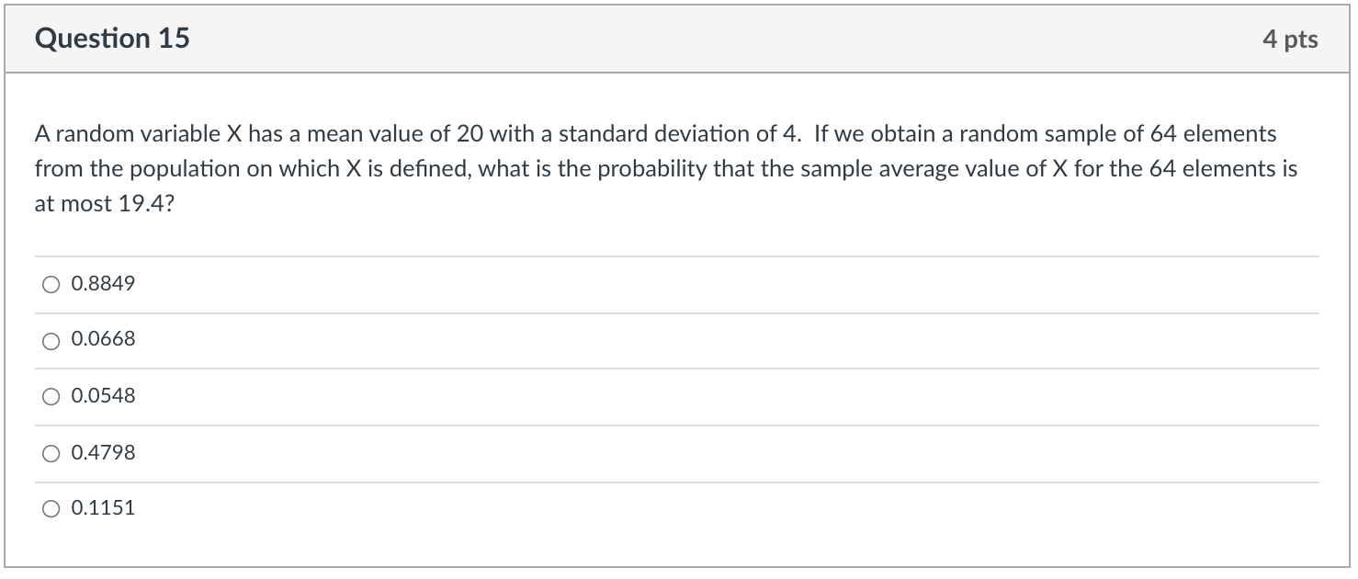This screenshot has height=579, width=1358.
Task: Click the 0.8849 answer label text
Action: [x=102, y=283]
